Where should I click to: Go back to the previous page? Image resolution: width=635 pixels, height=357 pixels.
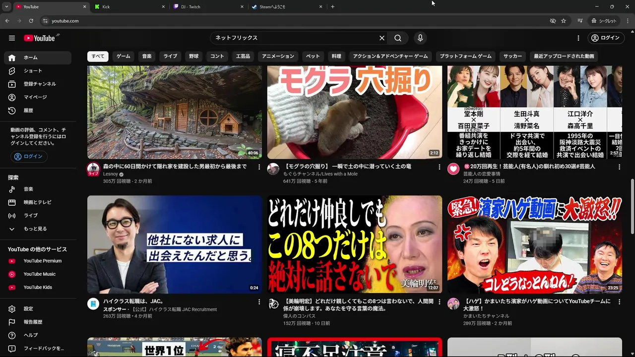pos(7,21)
